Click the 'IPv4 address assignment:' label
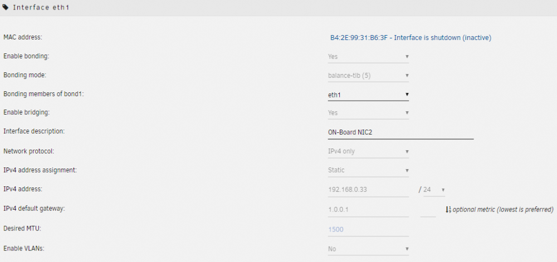The width and height of the screenshot is (557, 262). click(x=40, y=170)
